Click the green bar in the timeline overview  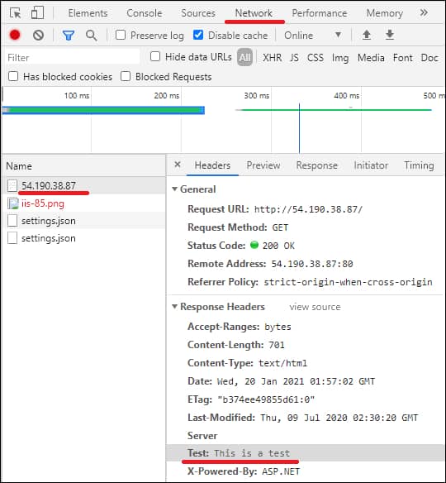(103, 110)
